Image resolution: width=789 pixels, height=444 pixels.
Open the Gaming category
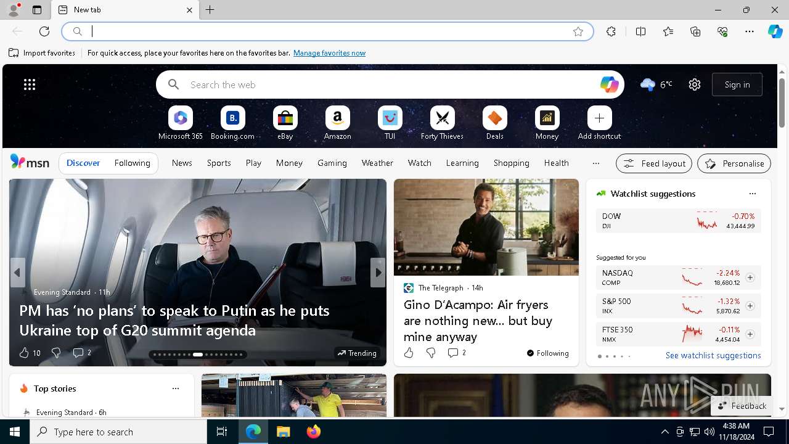[x=332, y=163]
